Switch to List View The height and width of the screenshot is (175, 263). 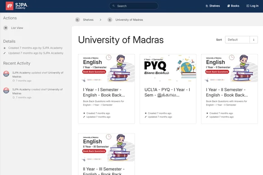pos(14,28)
